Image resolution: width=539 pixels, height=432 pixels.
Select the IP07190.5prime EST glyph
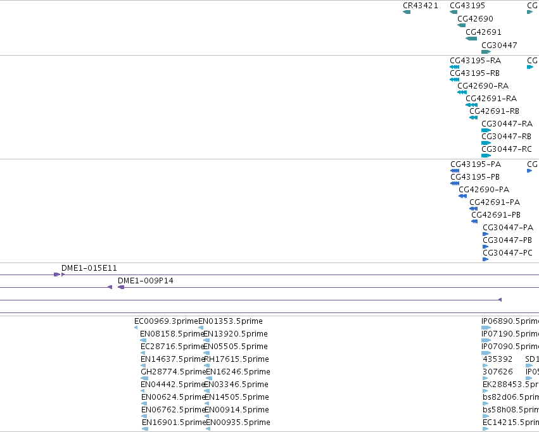tap(486, 340)
